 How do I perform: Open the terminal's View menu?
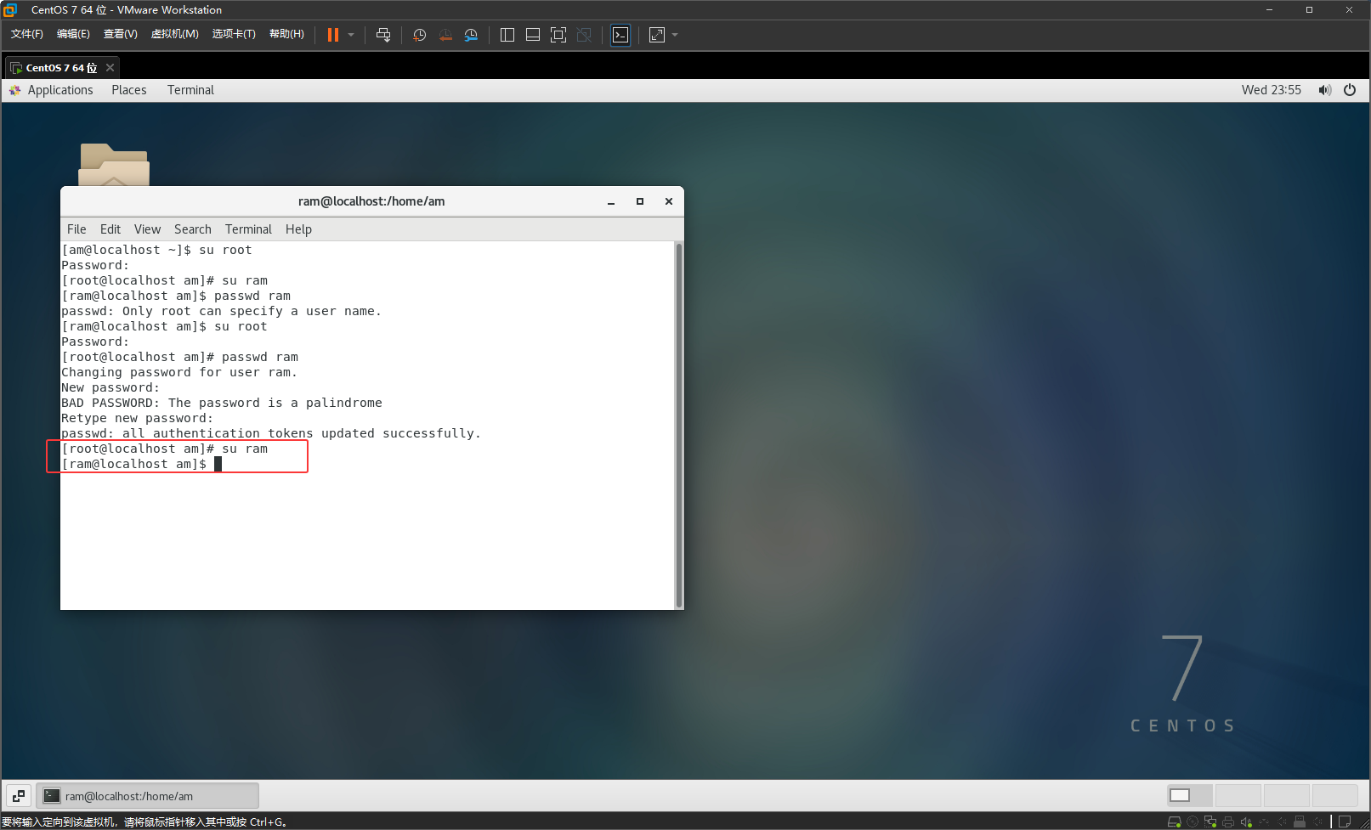147,229
